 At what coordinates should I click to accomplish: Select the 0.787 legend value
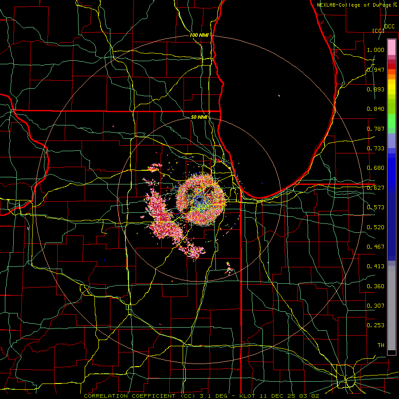point(376,129)
